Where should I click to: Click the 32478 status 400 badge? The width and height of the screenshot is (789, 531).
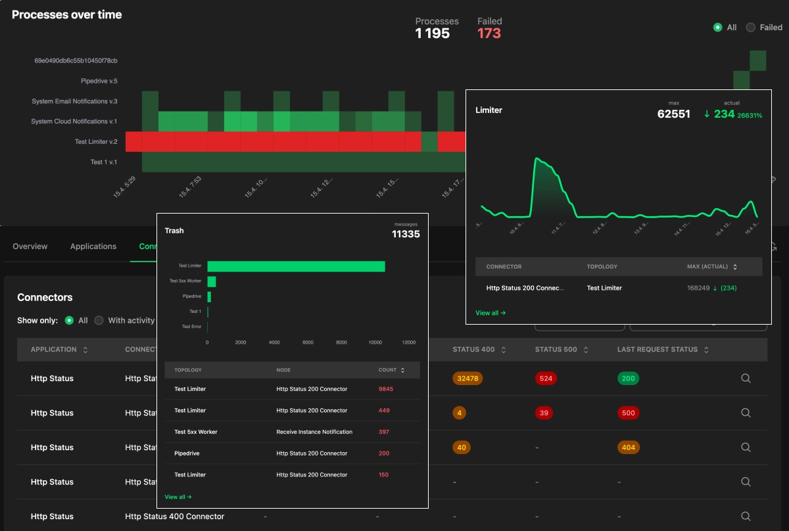467,379
